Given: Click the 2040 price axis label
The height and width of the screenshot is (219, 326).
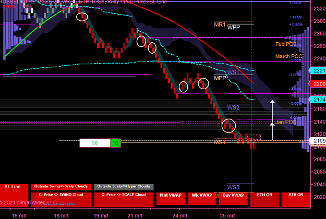Looking at the screenshot, I should pos(320,184).
